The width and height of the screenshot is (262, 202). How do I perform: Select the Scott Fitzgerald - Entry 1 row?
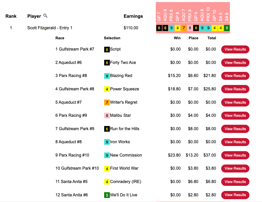(50, 28)
